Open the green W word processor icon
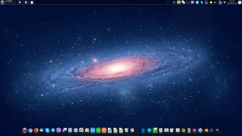This screenshot has width=242, height=136. 126,130
